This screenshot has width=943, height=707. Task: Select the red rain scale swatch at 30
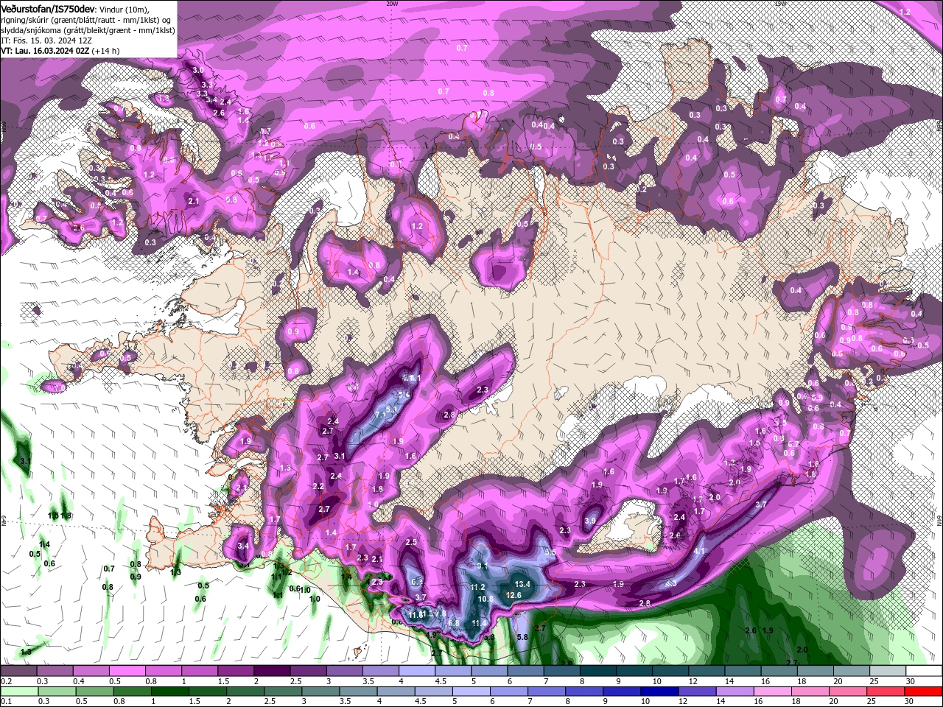coord(925,692)
